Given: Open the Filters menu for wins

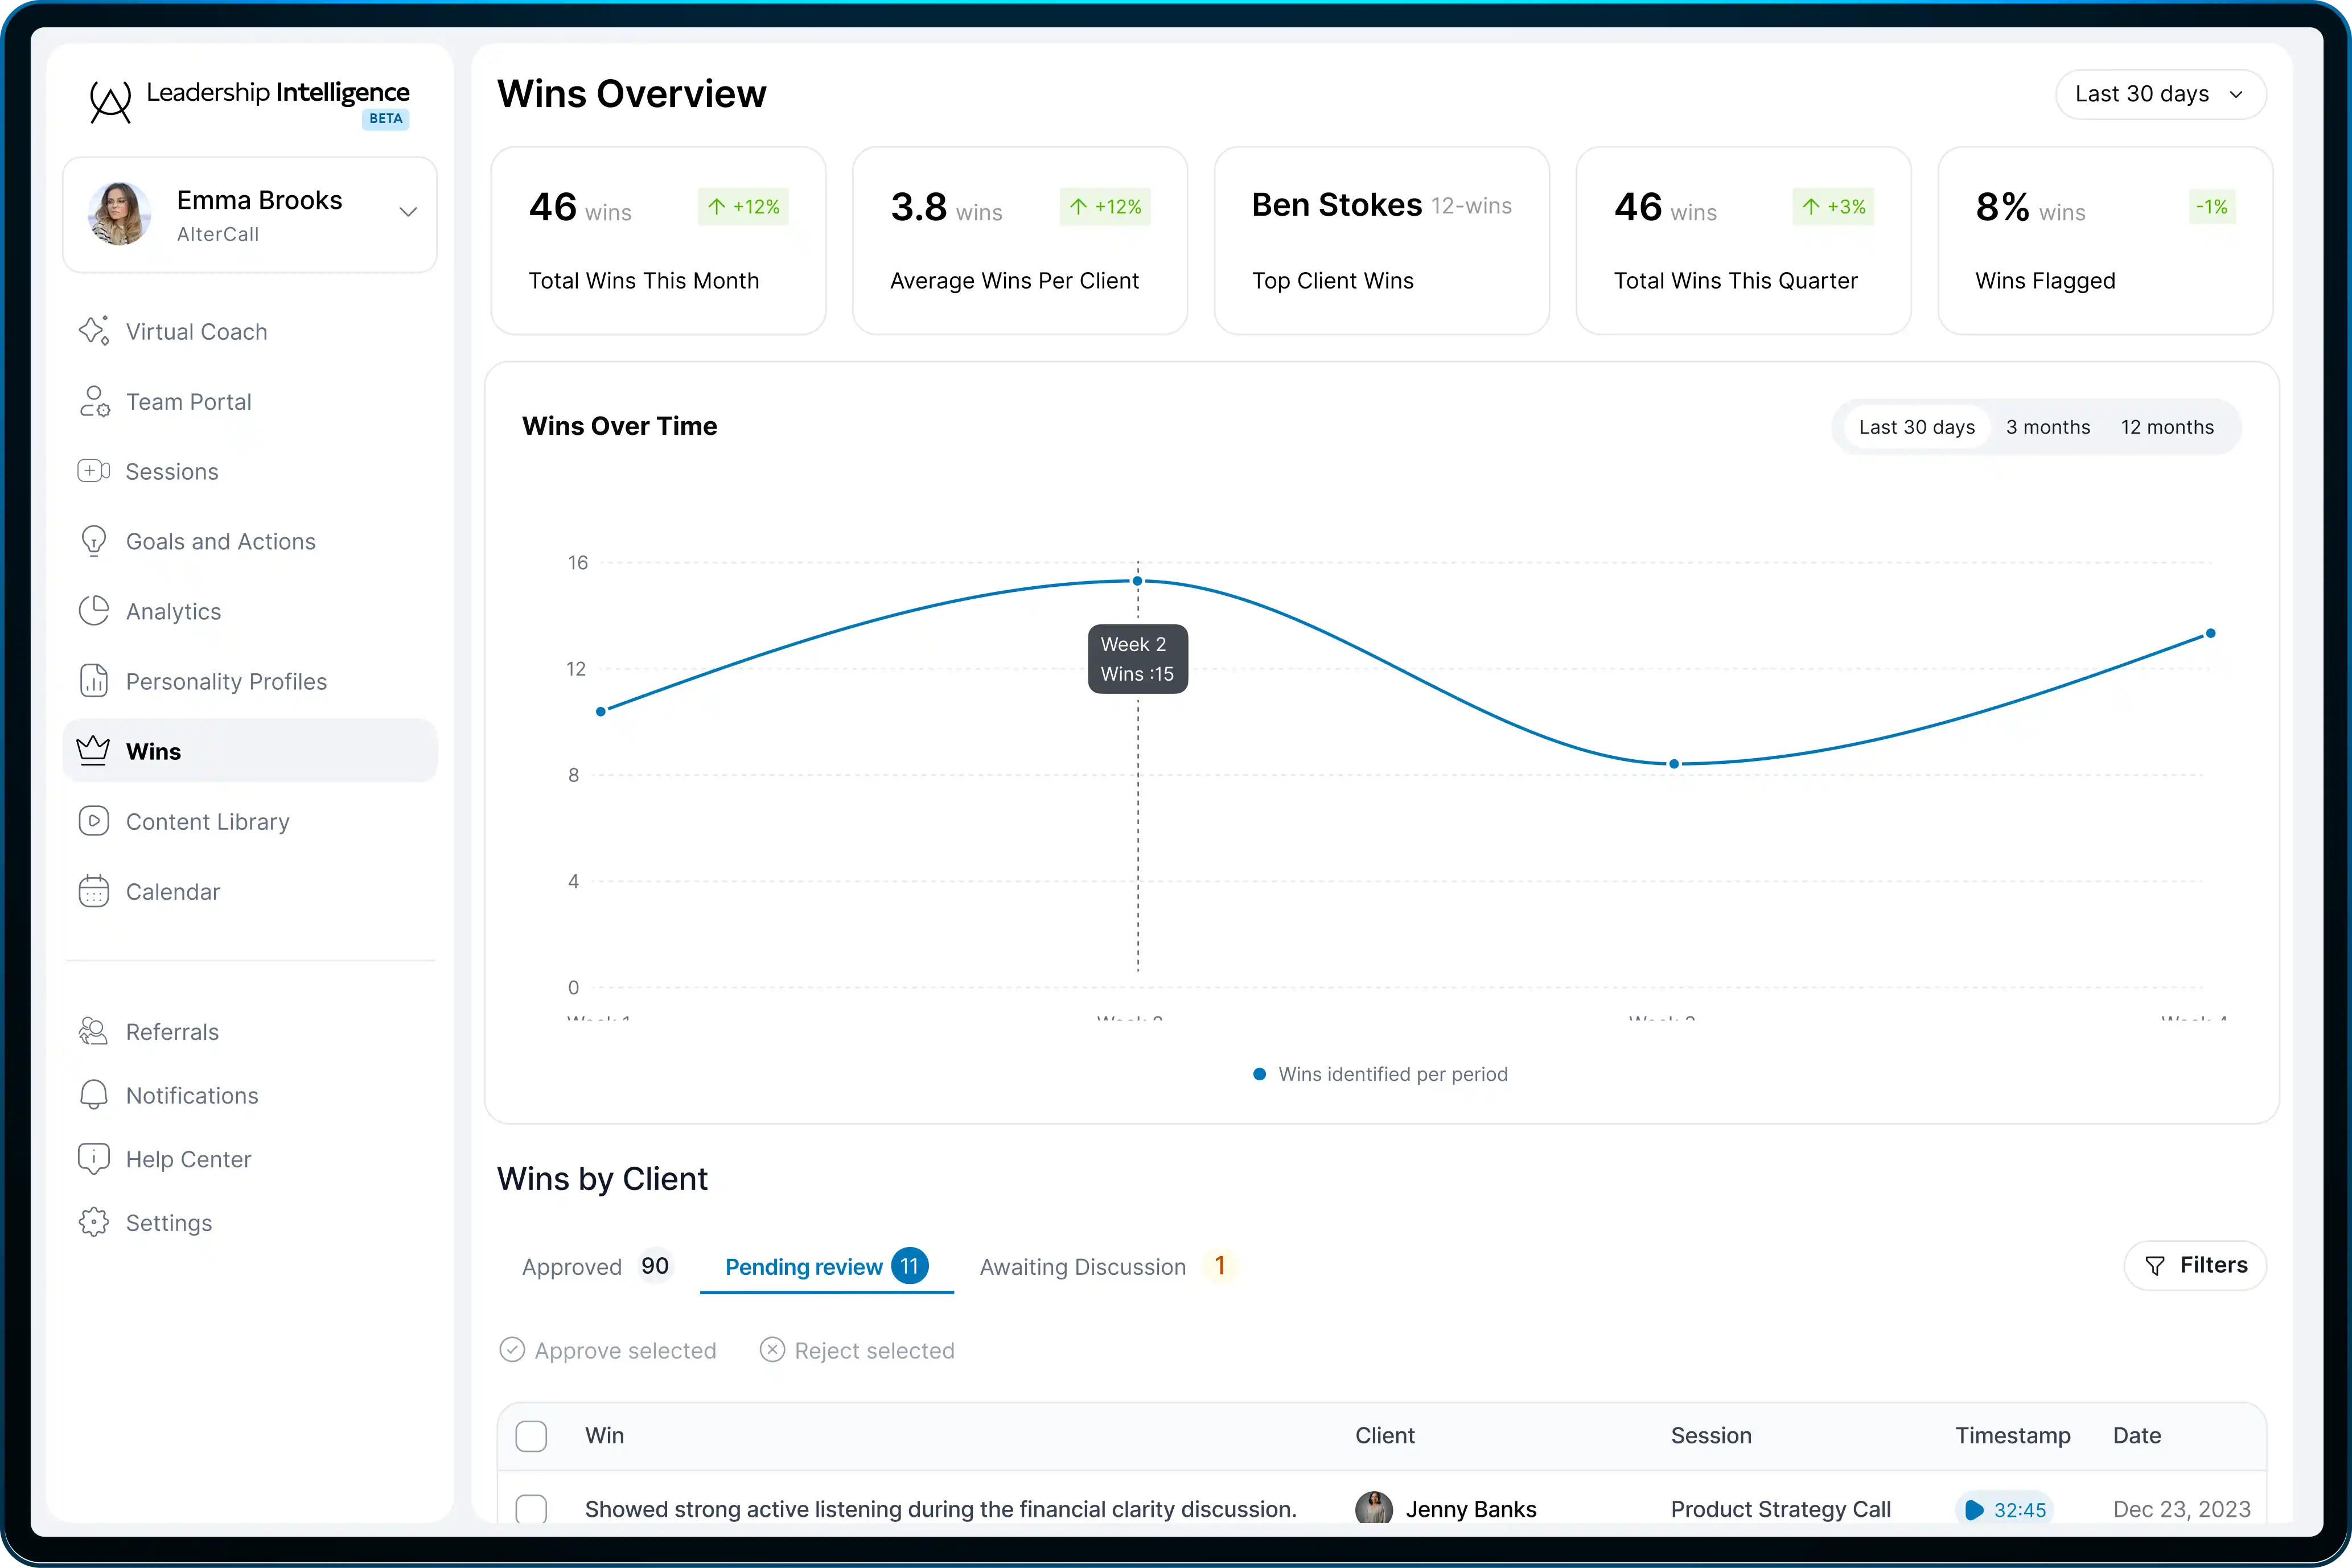Looking at the screenshot, I should [x=2195, y=1265].
